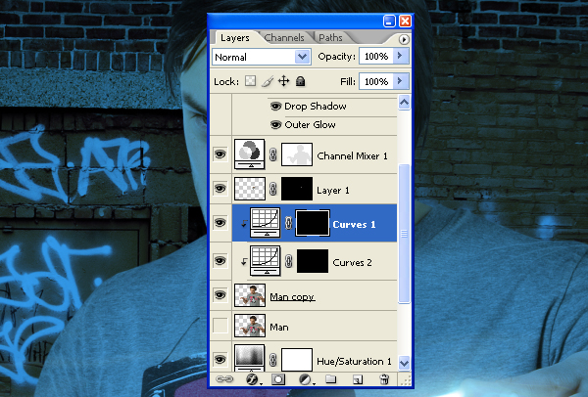Image resolution: width=588 pixels, height=397 pixels.
Task: Click the mask link icon on Hue/Saturation 1
Action: pos(273,360)
